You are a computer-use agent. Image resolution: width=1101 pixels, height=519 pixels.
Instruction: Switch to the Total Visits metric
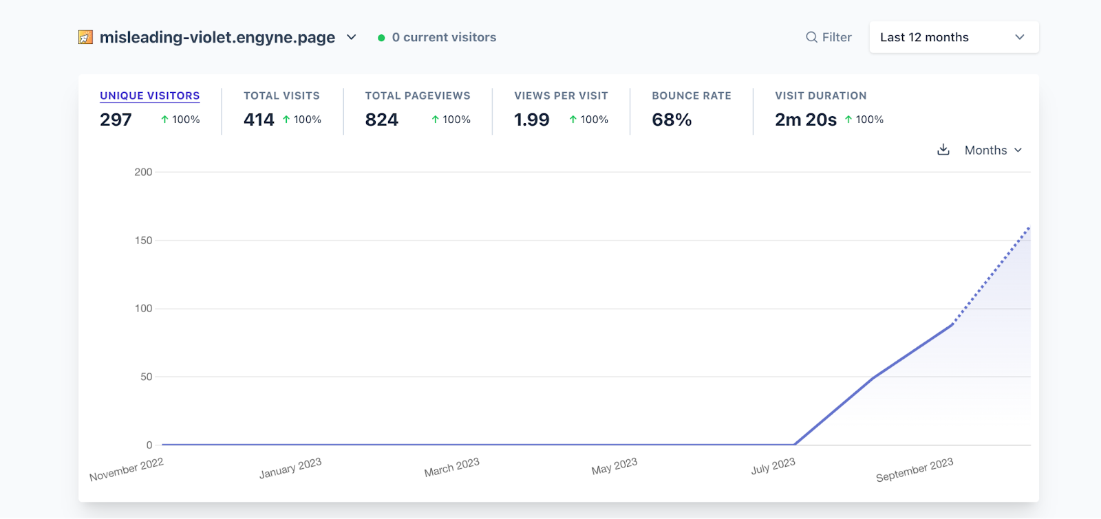tap(281, 96)
